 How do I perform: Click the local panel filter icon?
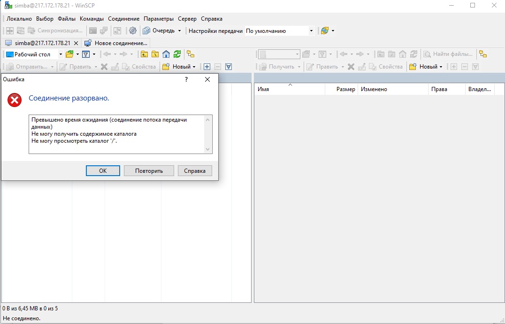pos(86,54)
